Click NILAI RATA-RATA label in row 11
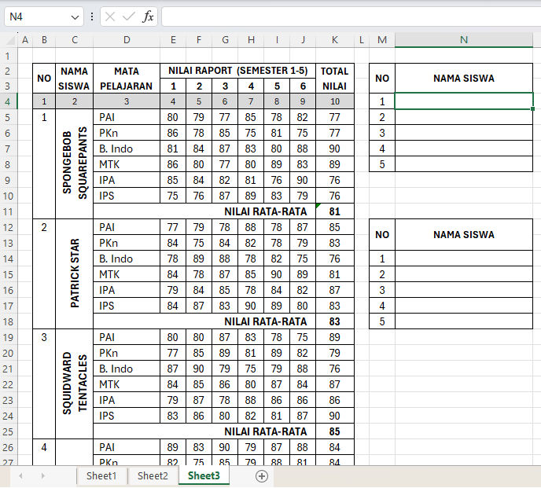The image size is (541, 488). (265, 211)
